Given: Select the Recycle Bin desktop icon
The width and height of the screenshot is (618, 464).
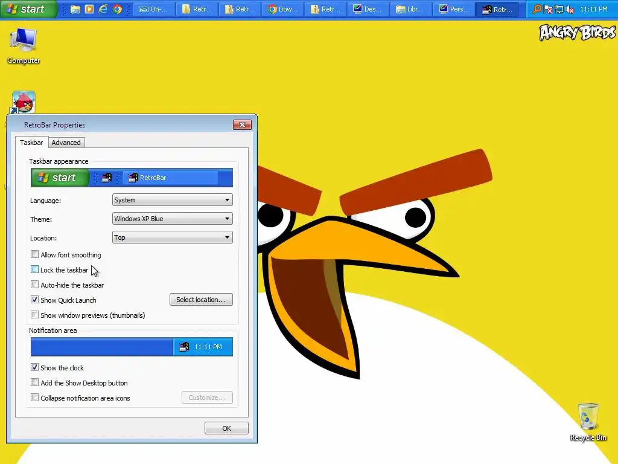Looking at the screenshot, I should [x=588, y=422].
